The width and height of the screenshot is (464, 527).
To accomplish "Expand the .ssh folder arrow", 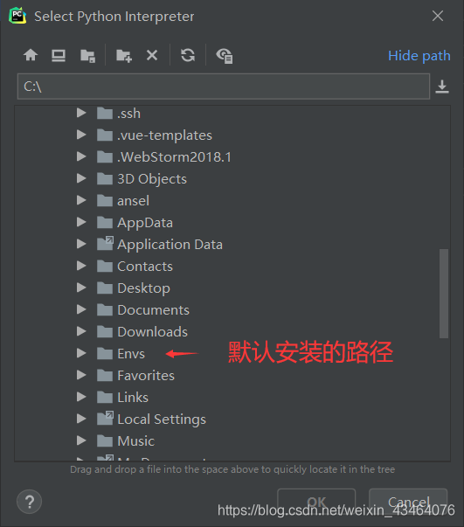I will [x=81, y=113].
